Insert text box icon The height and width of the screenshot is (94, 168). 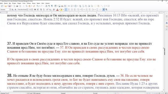(65, 6)
